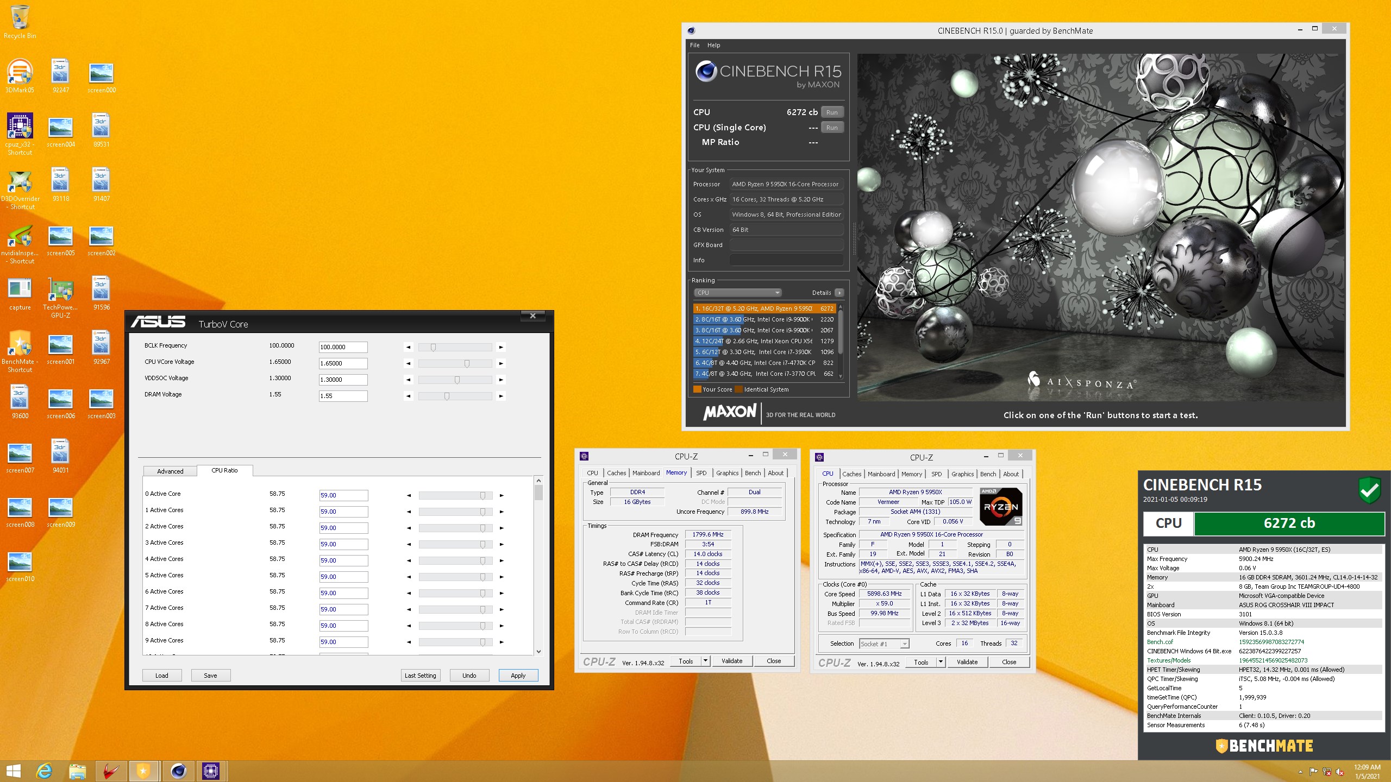
Task: Decrease CPU VCore Voltage with left arrow
Action: tap(409, 363)
